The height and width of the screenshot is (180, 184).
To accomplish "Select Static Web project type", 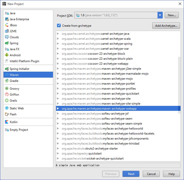I will (x=28, y=108).
